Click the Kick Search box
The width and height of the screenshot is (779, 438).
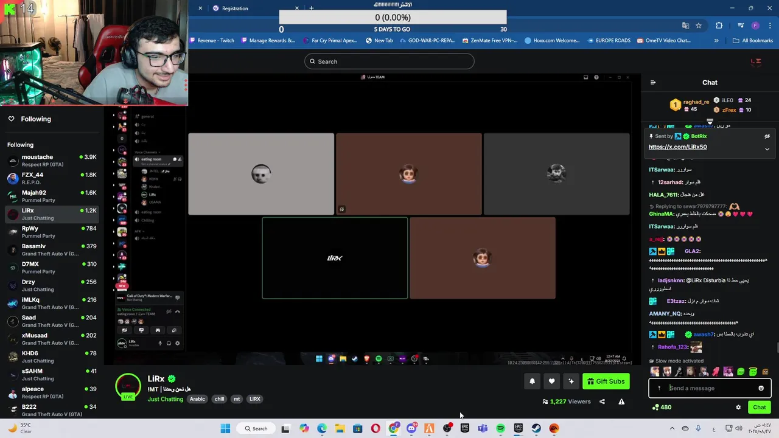[x=389, y=61]
